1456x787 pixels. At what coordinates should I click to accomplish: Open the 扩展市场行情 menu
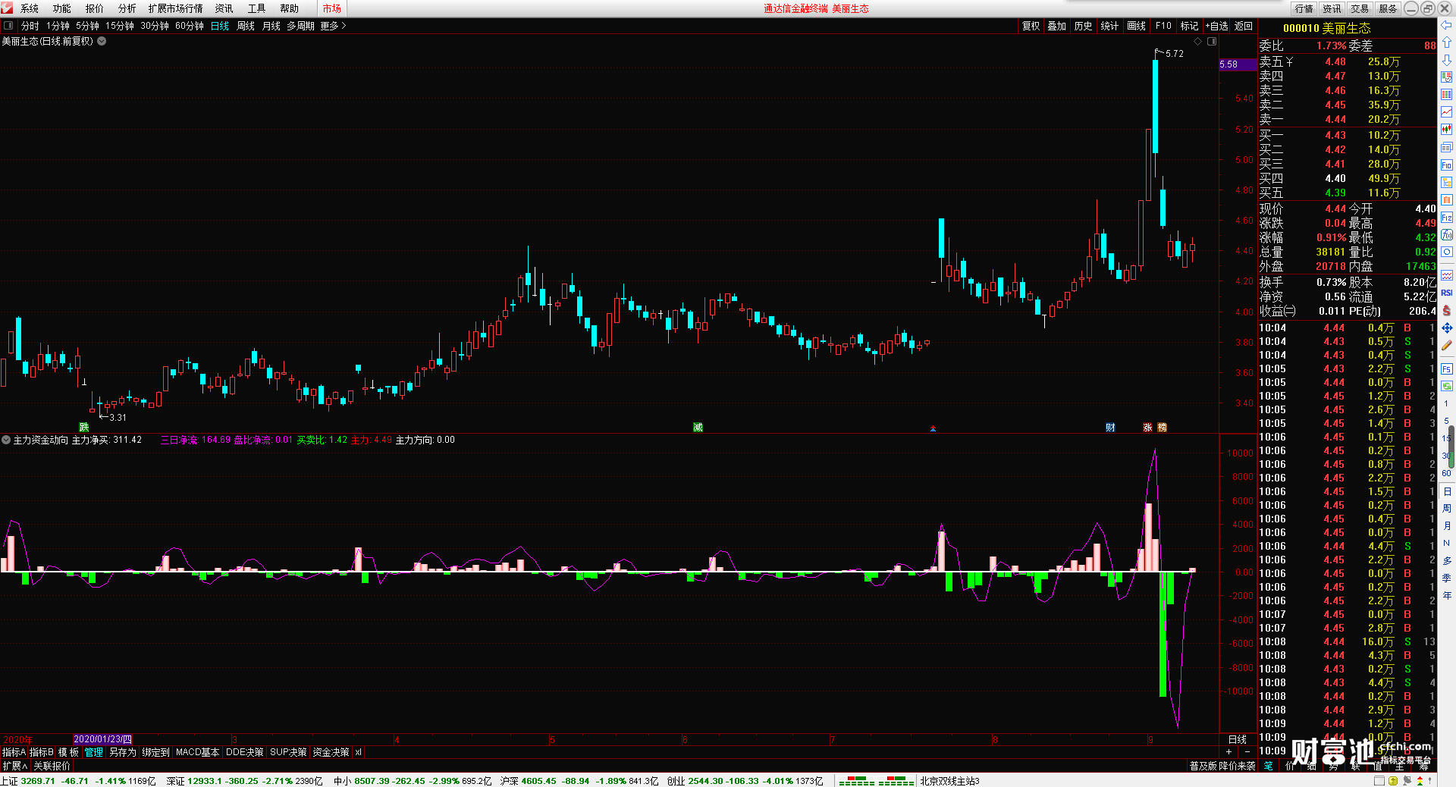(x=176, y=8)
